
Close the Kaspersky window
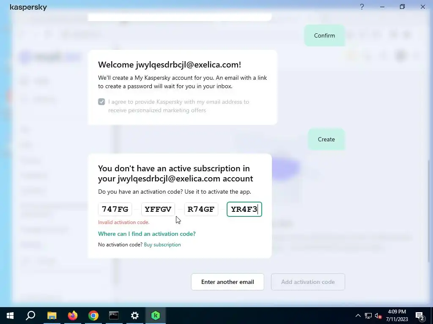click(423, 7)
